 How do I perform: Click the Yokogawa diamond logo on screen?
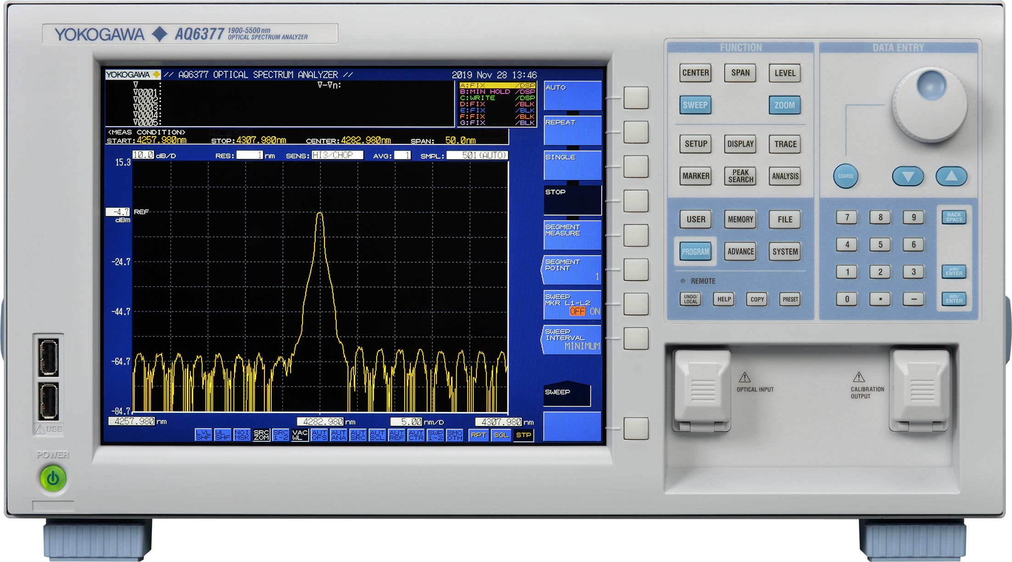tap(156, 73)
